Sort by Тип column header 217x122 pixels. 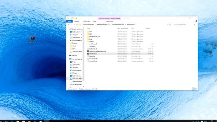coord(133,28)
